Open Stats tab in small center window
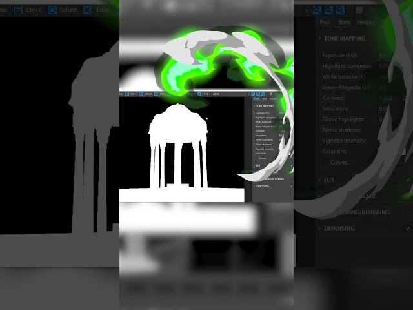 click(265, 99)
